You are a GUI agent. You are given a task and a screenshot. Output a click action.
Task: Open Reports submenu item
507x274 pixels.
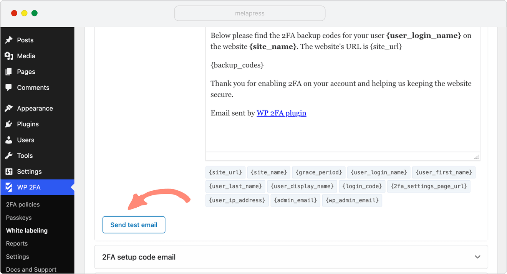[17, 244]
